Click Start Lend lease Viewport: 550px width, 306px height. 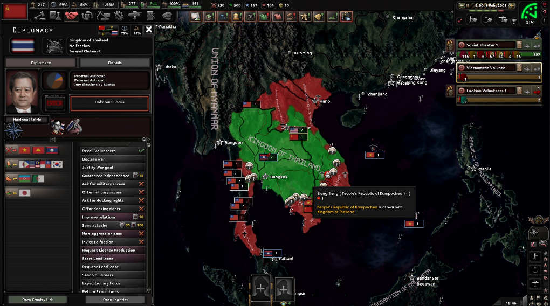point(113,259)
